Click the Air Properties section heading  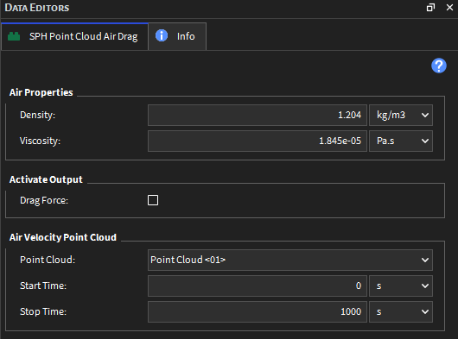41,92
